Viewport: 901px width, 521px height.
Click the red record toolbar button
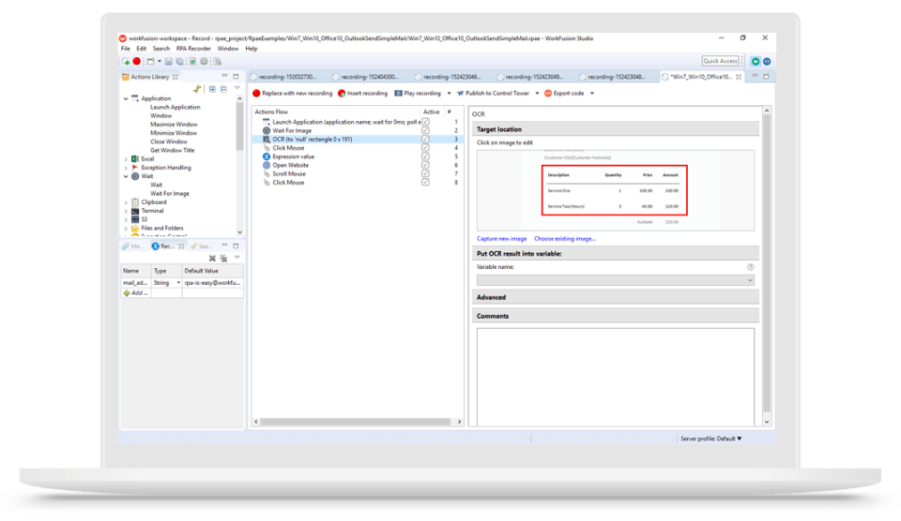(137, 62)
